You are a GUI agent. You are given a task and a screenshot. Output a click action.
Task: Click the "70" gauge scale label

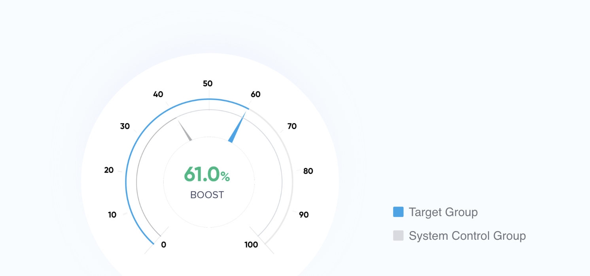coord(292,127)
